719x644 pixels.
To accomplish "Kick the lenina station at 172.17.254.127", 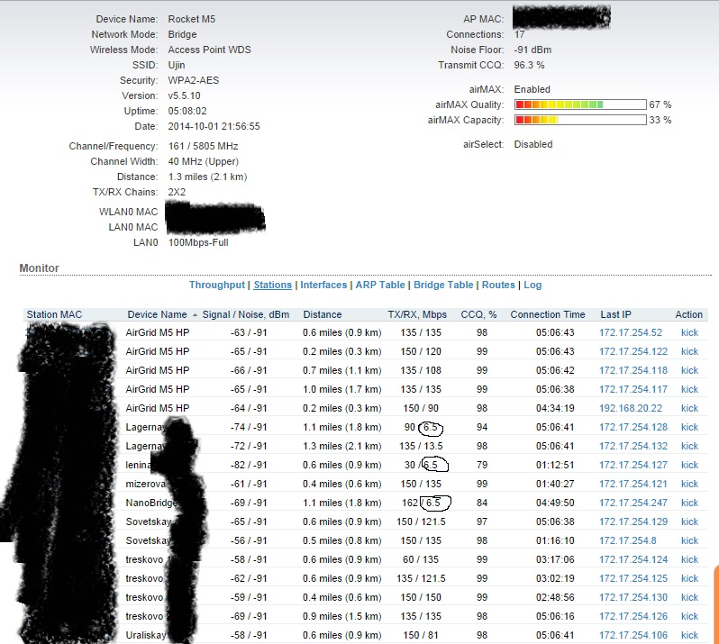I will point(689,465).
